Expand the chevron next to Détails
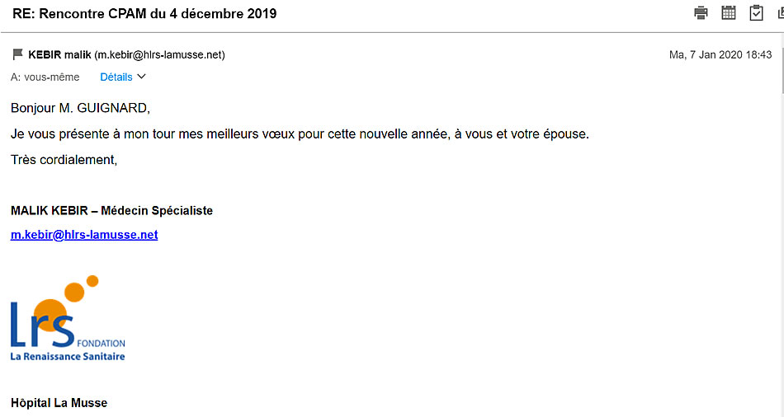 [141, 77]
